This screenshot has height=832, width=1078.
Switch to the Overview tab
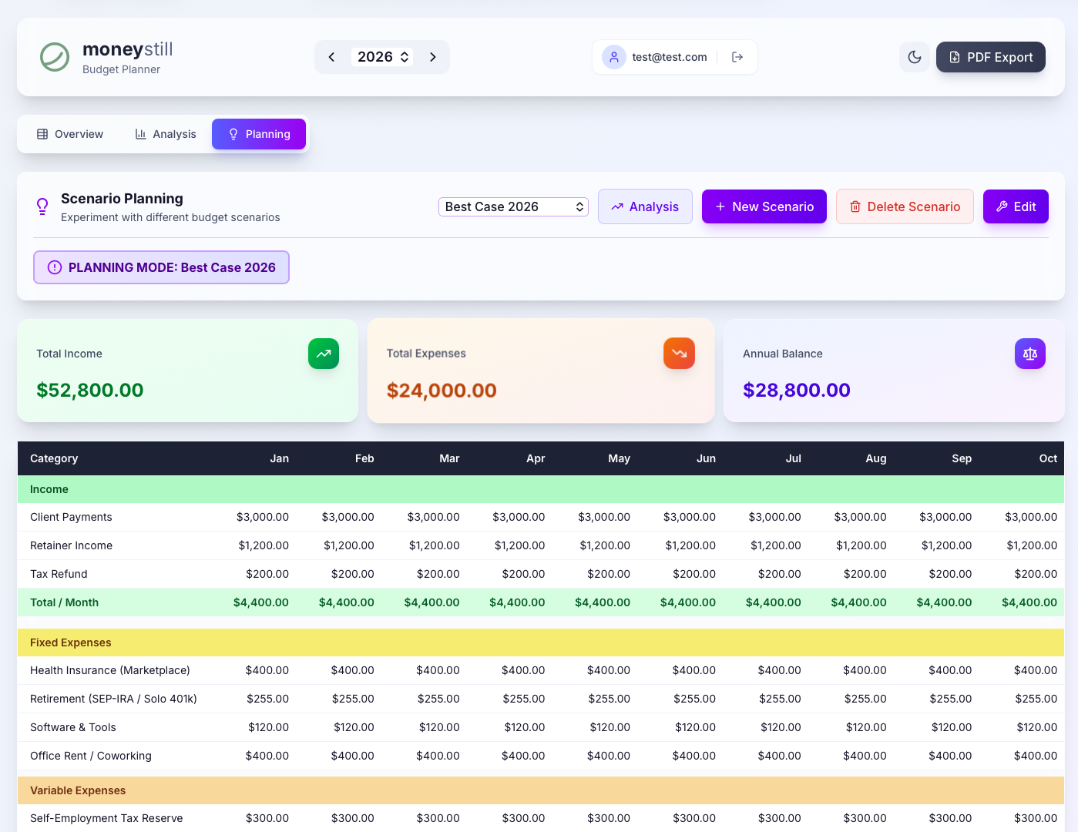click(x=69, y=133)
